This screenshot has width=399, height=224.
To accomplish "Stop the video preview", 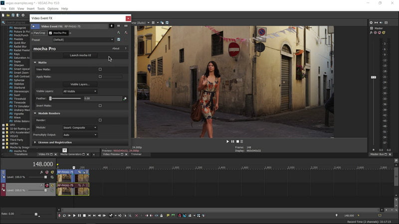I will [x=238, y=141].
